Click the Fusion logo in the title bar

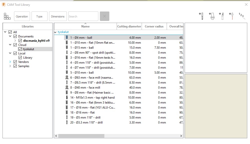point(4,4)
